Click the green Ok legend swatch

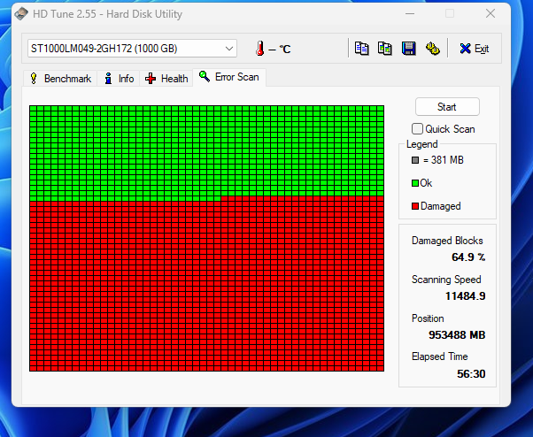coord(415,183)
